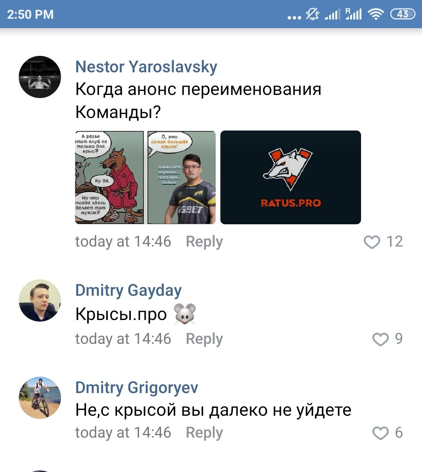Tap the three dots in status bar
Viewport: 422px width, 472px height.
(x=294, y=17)
